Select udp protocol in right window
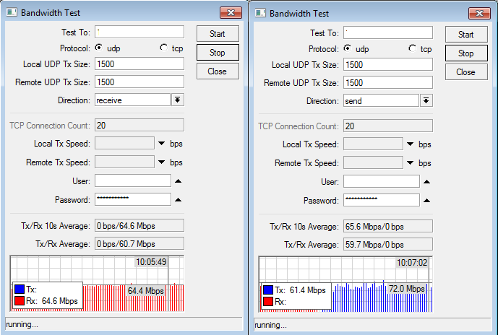 pyautogui.click(x=348, y=48)
